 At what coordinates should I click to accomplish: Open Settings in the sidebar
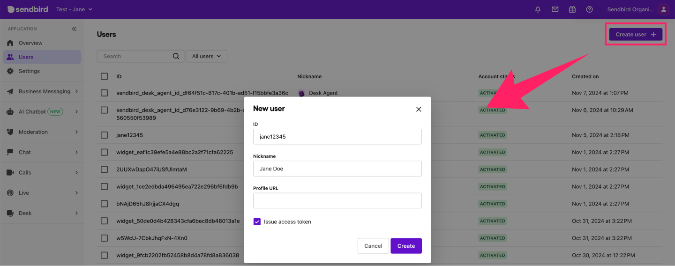(x=29, y=71)
